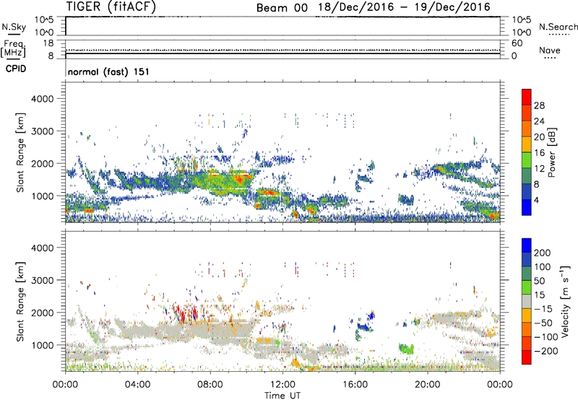Click the 'CPID' row label
The image size is (578, 400).
(x=16, y=69)
